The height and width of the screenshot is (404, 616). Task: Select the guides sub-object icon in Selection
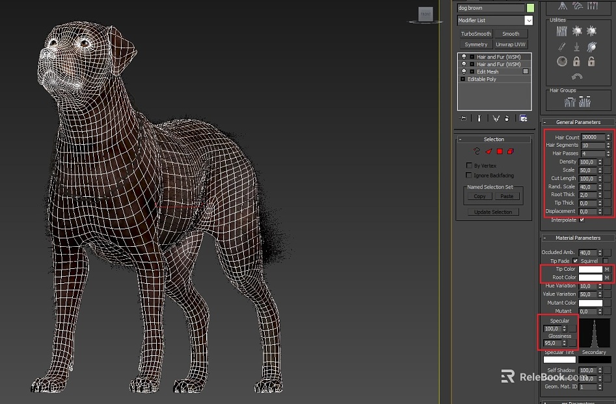pos(477,151)
